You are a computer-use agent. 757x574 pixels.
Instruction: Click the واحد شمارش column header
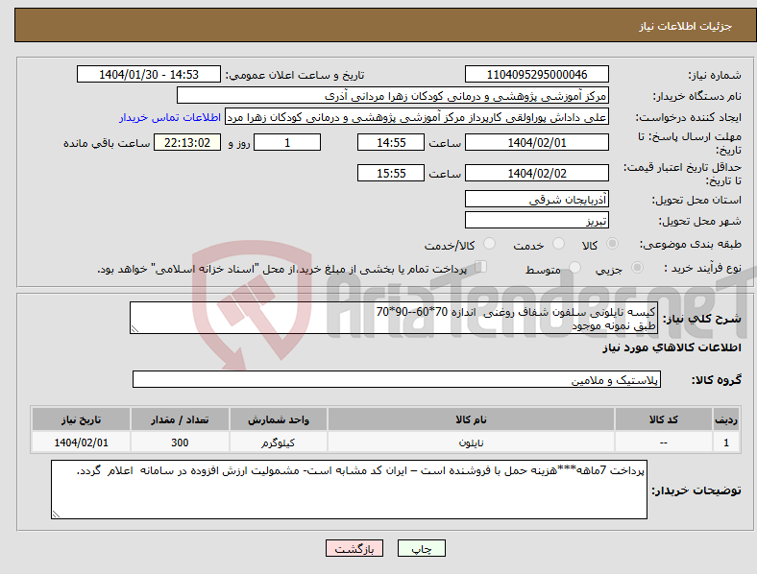point(278,419)
